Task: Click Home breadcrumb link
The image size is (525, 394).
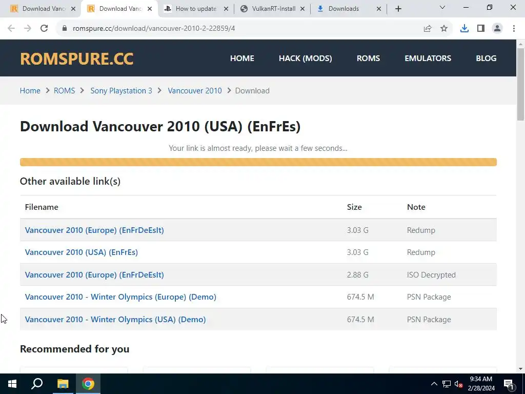Action: [30, 91]
